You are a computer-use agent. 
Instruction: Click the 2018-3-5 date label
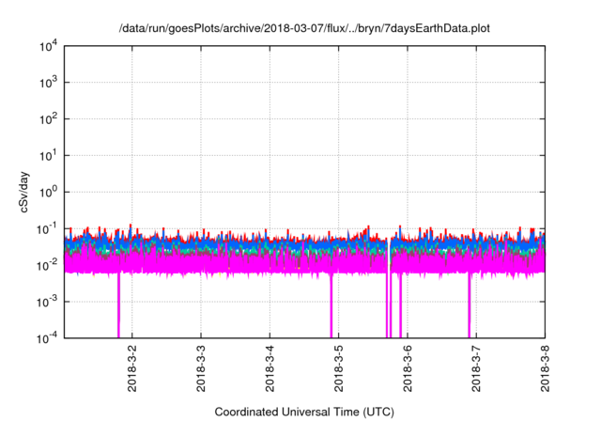pyautogui.click(x=338, y=368)
